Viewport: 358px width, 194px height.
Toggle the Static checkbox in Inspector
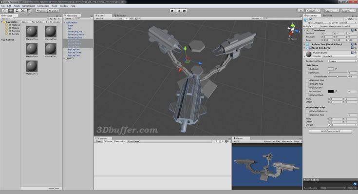[346, 19]
